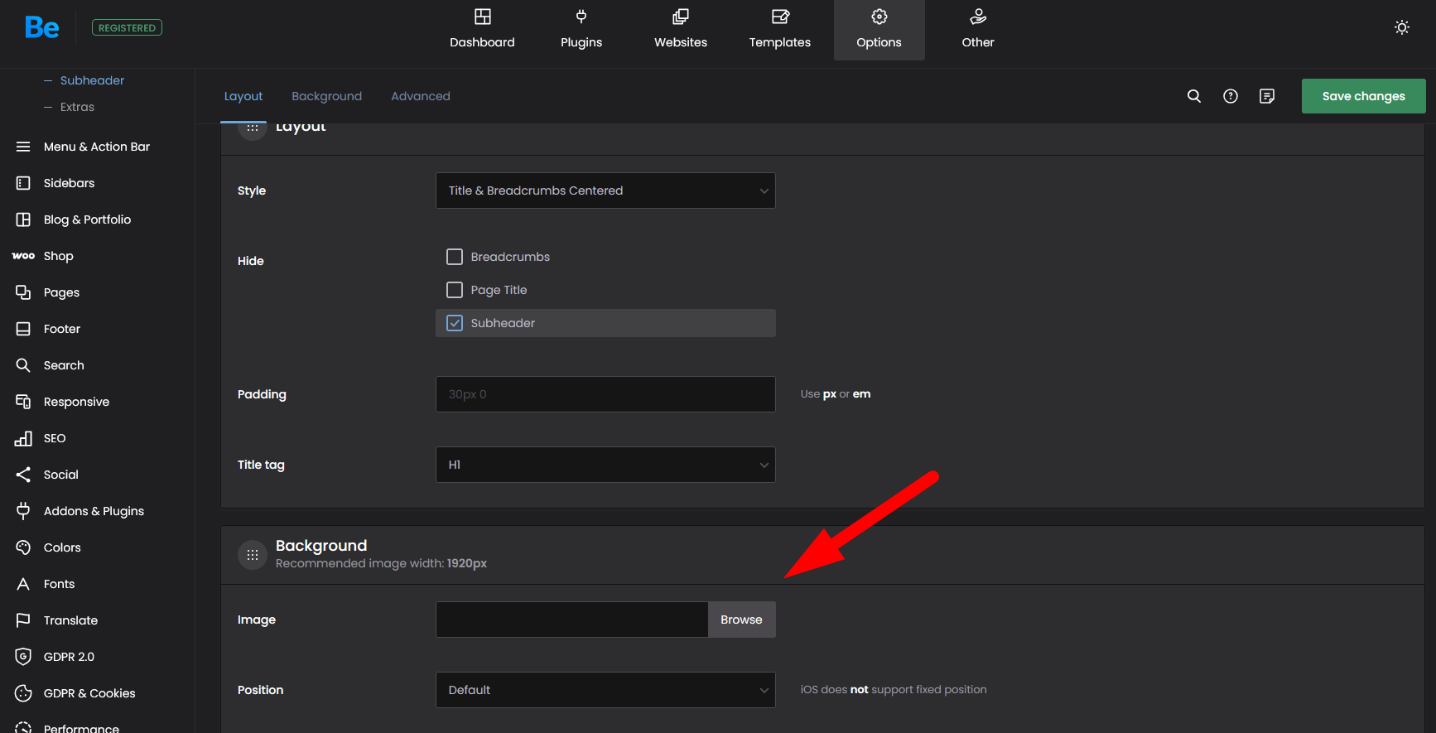Click the GDPR 2.0 shield icon
This screenshot has height=733, width=1436.
23,657
